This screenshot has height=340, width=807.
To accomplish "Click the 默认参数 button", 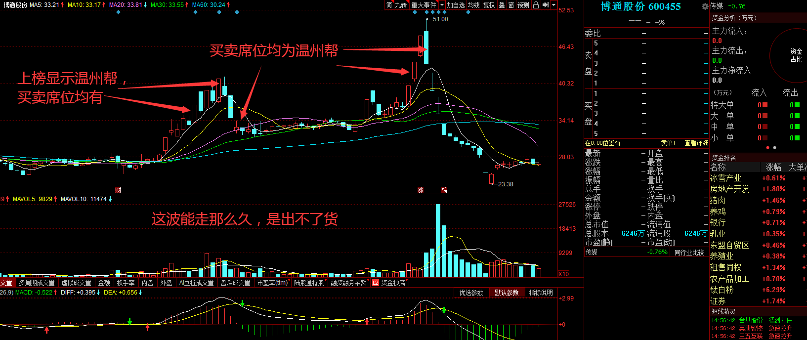I will click(507, 293).
